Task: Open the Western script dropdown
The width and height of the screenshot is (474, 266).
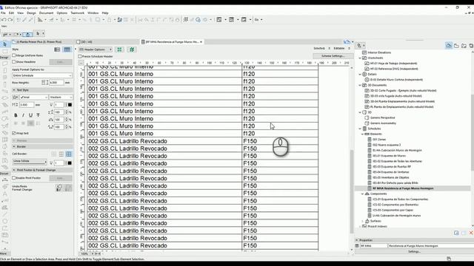Action: (61, 97)
